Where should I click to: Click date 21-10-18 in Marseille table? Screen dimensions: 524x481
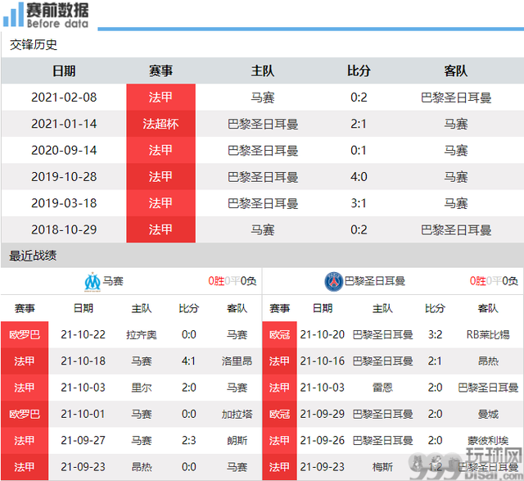click(83, 361)
